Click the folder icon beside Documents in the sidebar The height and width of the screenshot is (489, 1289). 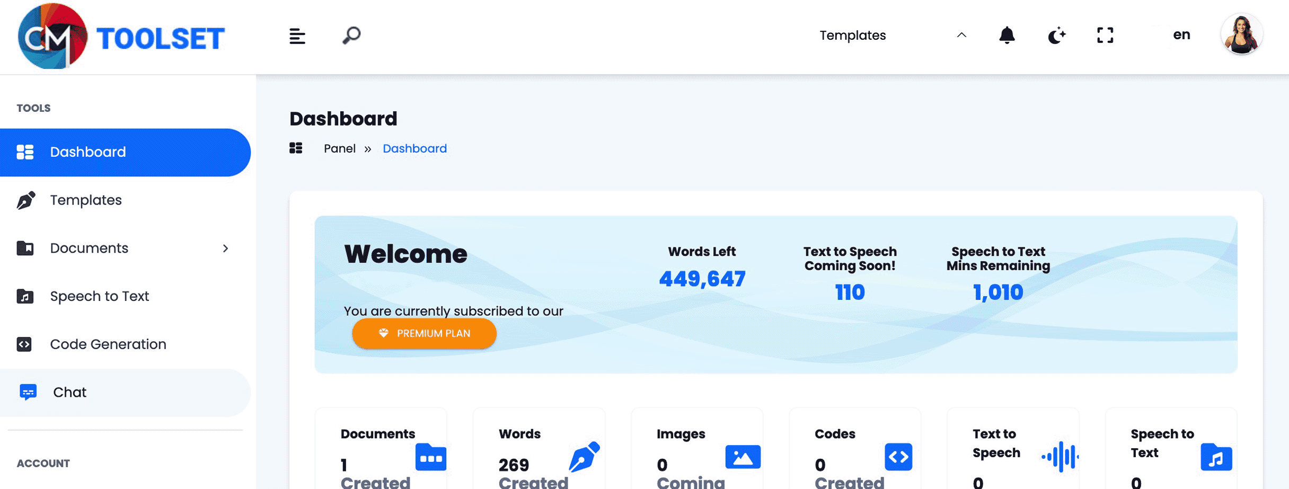click(x=25, y=248)
